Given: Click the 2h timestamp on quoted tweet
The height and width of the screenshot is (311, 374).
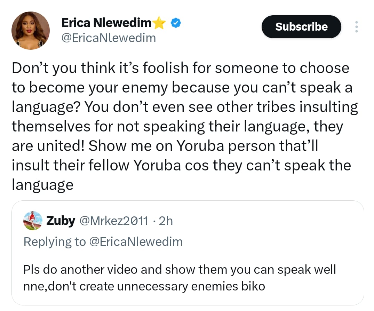Looking at the screenshot, I should pyautogui.click(x=166, y=221).
